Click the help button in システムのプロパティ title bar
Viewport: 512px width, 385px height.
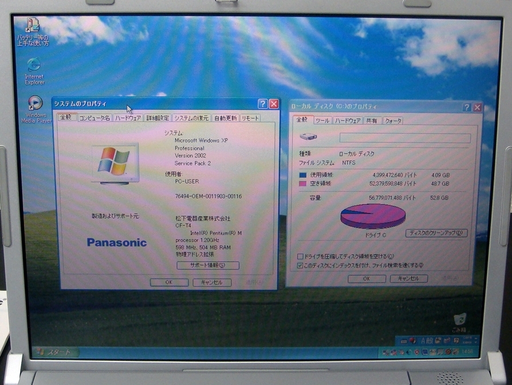pyautogui.click(x=262, y=104)
